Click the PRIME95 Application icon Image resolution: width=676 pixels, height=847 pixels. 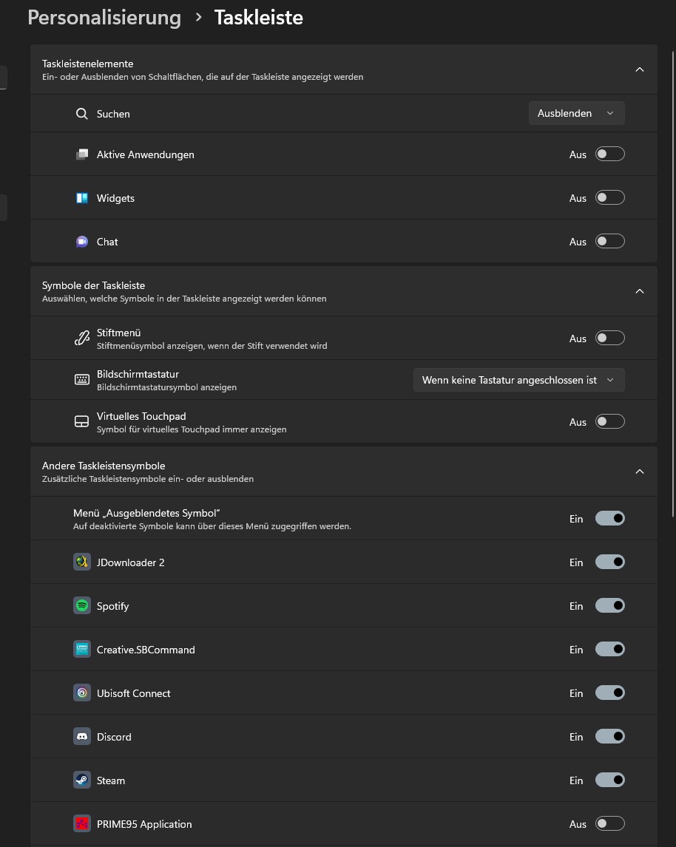pyautogui.click(x=82, y=824)
